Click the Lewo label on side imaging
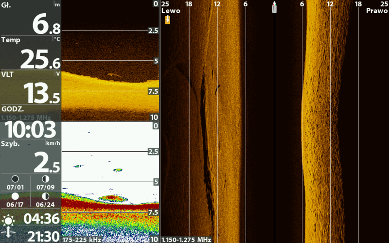 point(171,11)
